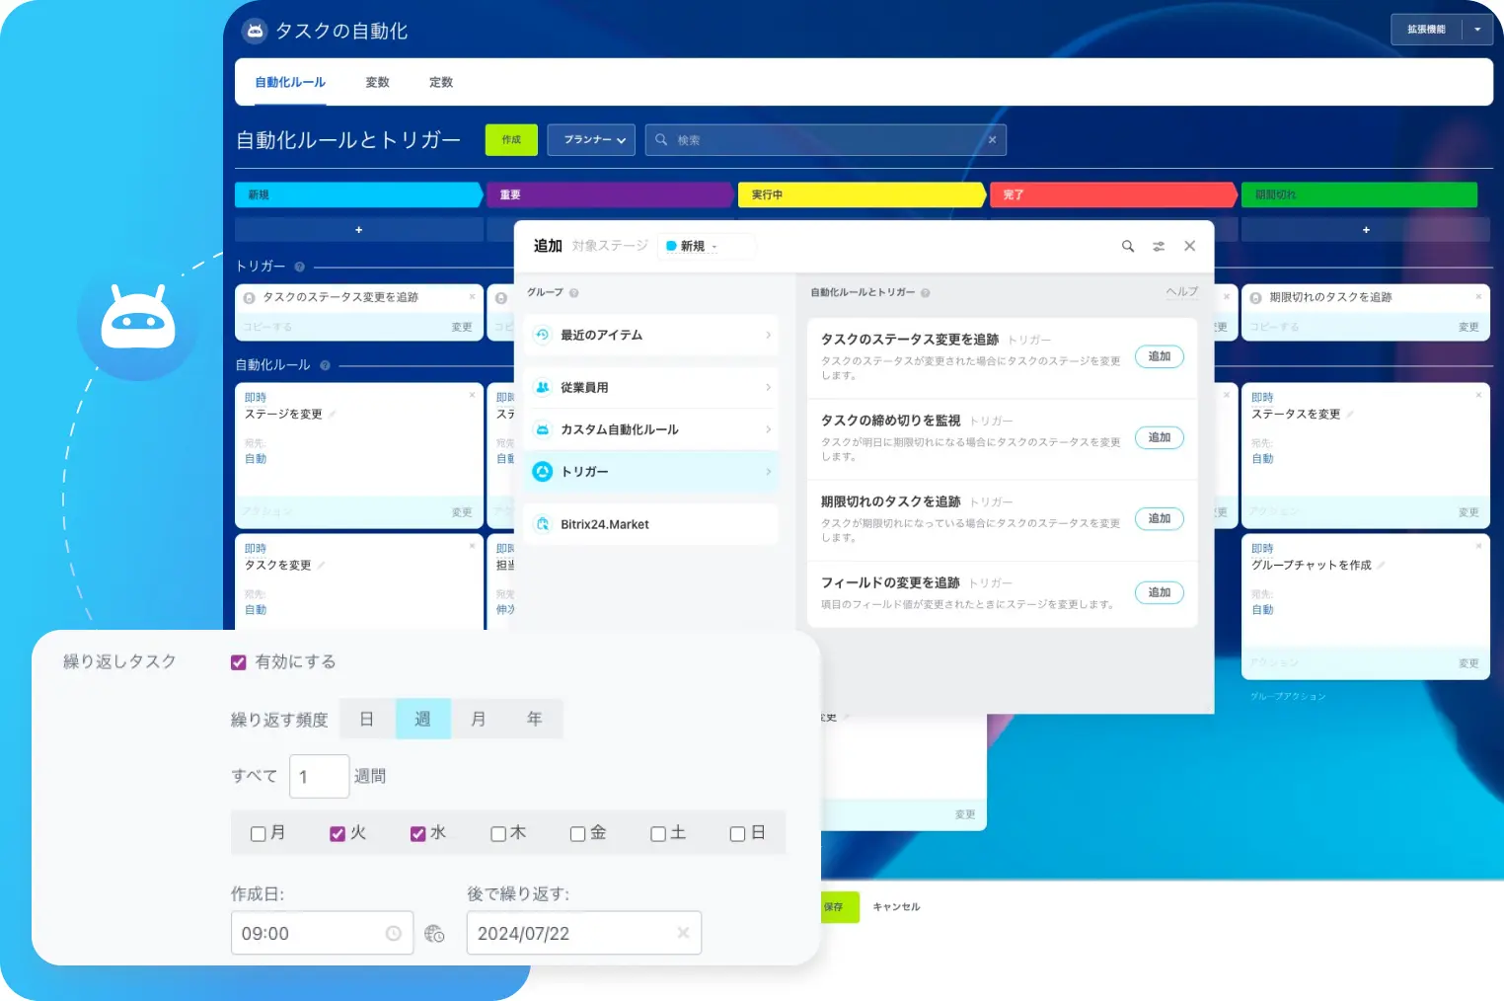Remove the 期限切れのタスクを追跡 trigger card
Viewport: 1504px width, 1001px height.
1478,296
